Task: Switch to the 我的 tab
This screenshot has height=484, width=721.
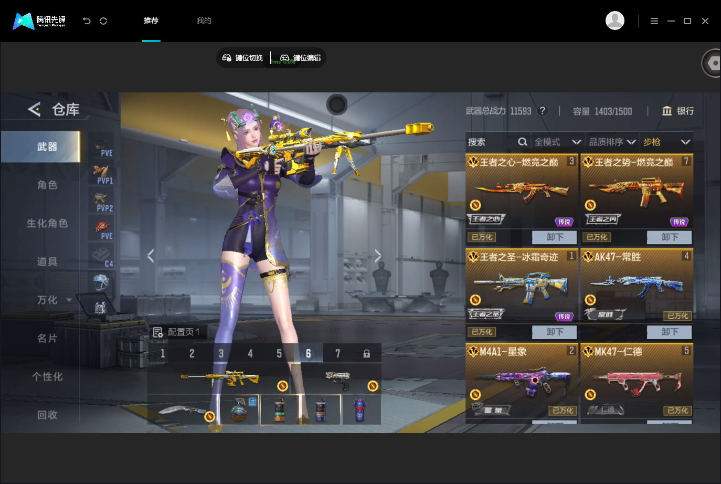Action: pos(204,20)
